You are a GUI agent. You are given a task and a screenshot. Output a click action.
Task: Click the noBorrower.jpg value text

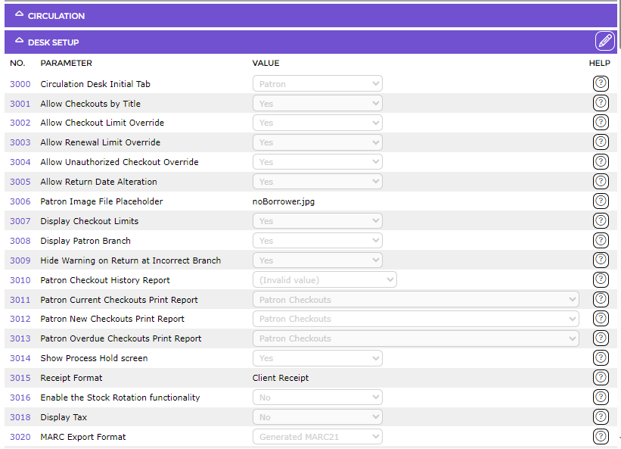click(x=284, y=201)
